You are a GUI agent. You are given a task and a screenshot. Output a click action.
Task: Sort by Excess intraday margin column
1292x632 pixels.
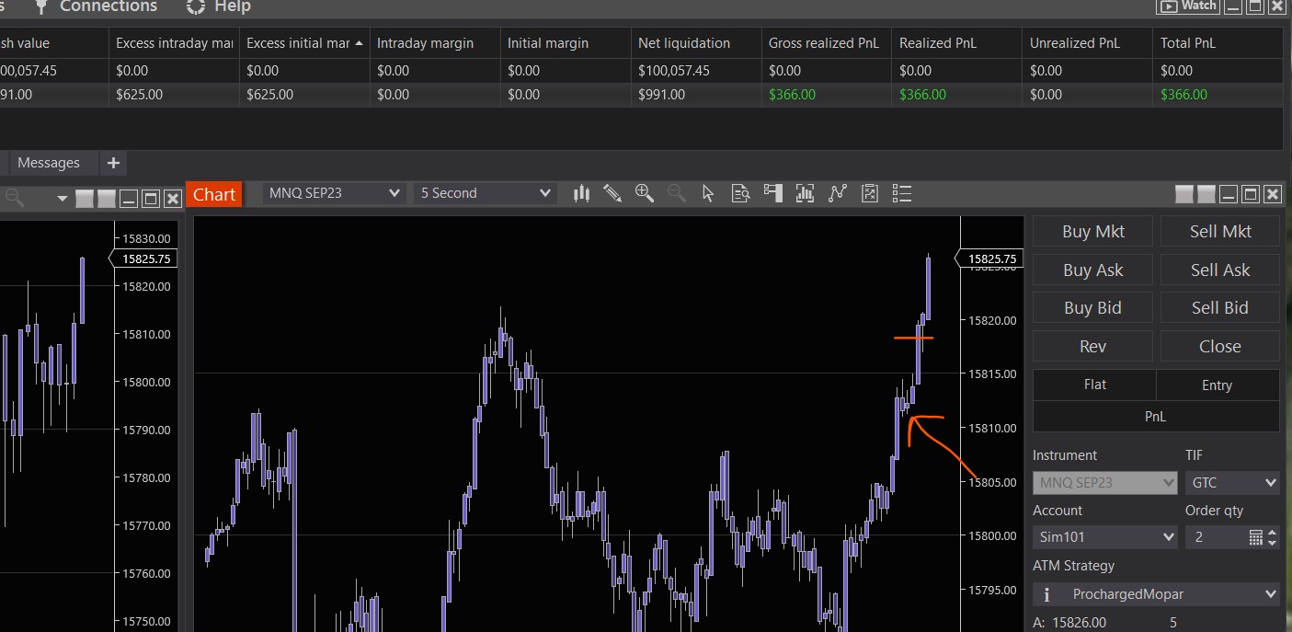[174, 43]
